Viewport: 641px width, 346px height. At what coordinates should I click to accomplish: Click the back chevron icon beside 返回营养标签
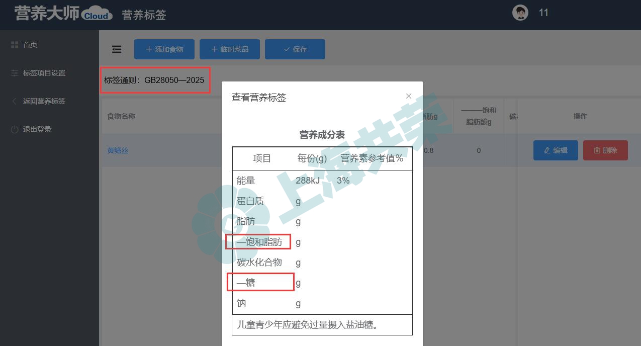point(15,101)
